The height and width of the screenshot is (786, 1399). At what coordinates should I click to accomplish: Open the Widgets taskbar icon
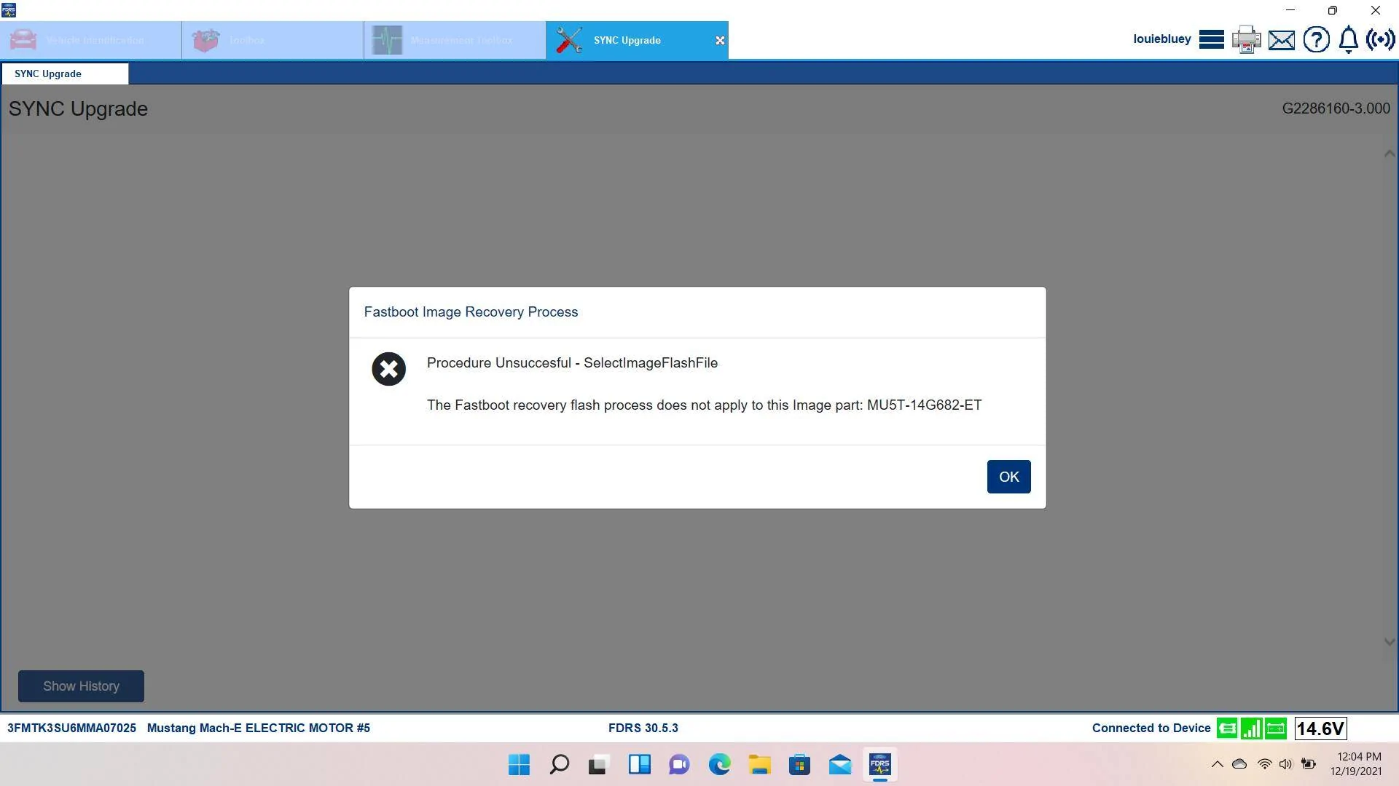tap(639, 765)
